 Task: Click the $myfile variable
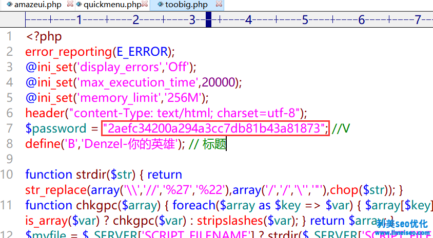click(x=46, y=234)
